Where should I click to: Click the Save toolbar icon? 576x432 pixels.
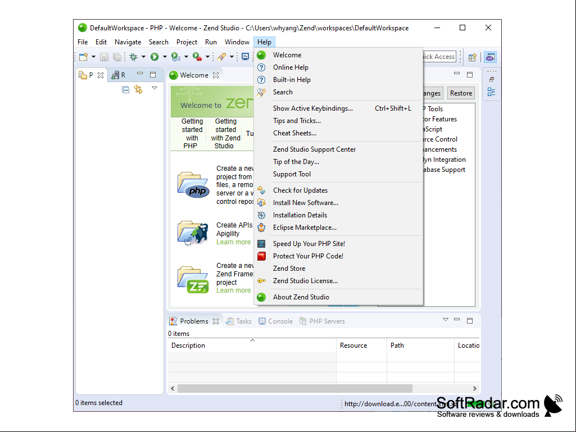(x=104, y=57)
